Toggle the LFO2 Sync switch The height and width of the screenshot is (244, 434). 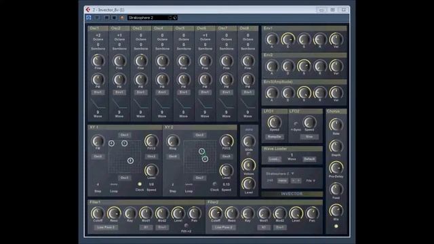point(296,123)
